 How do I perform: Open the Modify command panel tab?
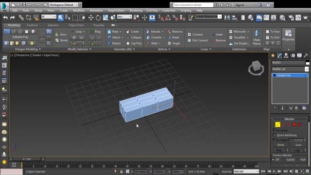(x=279, y=56)
